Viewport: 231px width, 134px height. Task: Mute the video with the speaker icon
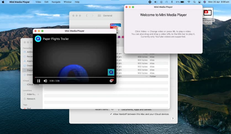click(x=45, y=81)
